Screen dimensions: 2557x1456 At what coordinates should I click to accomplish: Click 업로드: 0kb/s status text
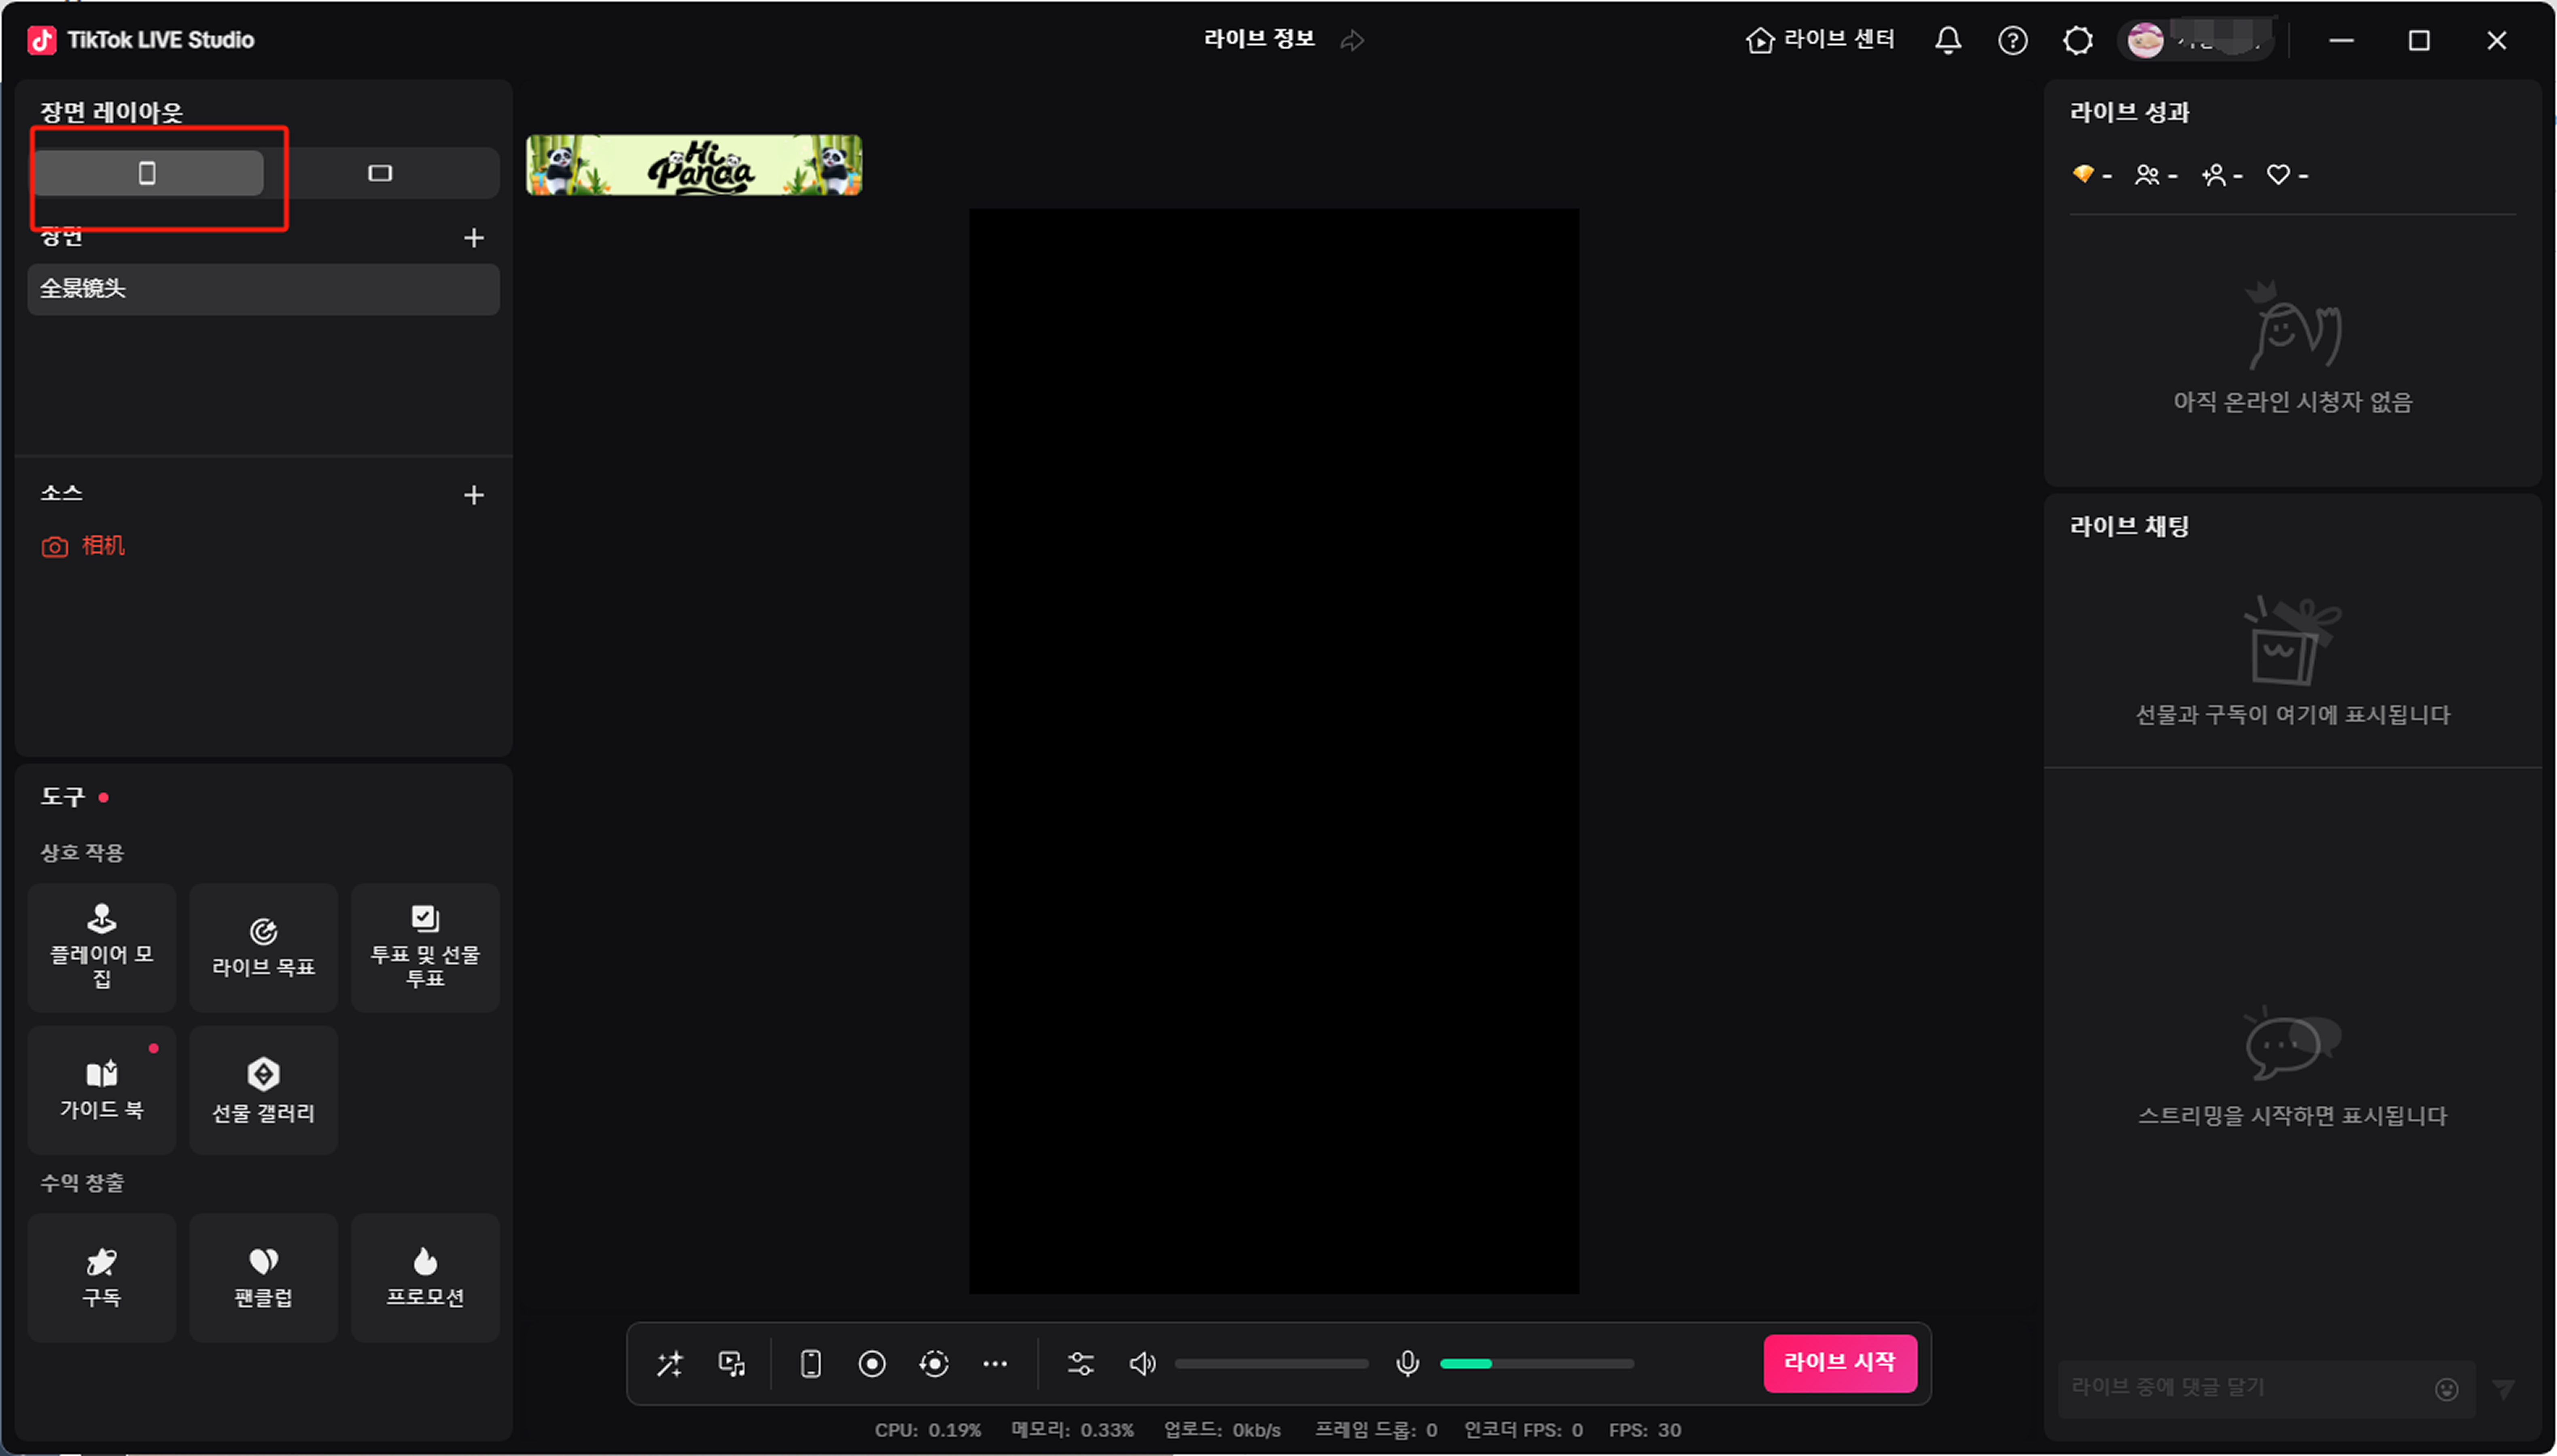[1223, 1430]
